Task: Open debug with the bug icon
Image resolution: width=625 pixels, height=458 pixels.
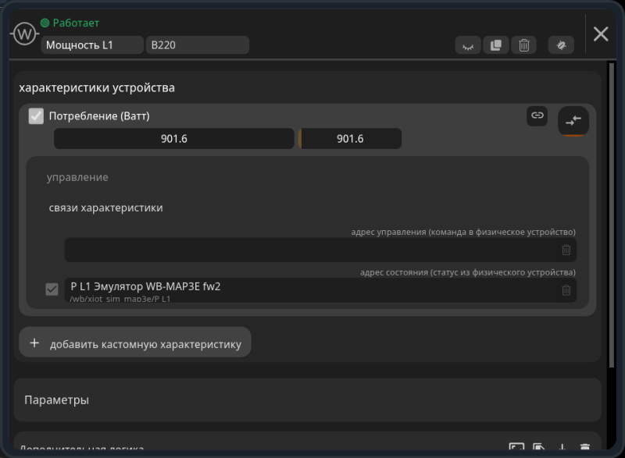Action: point(561,45)
